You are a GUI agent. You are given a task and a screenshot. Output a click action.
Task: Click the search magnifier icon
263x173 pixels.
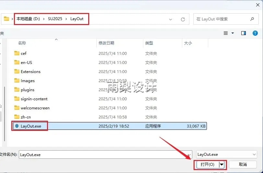pyautogui.click(x=252, y=19)
